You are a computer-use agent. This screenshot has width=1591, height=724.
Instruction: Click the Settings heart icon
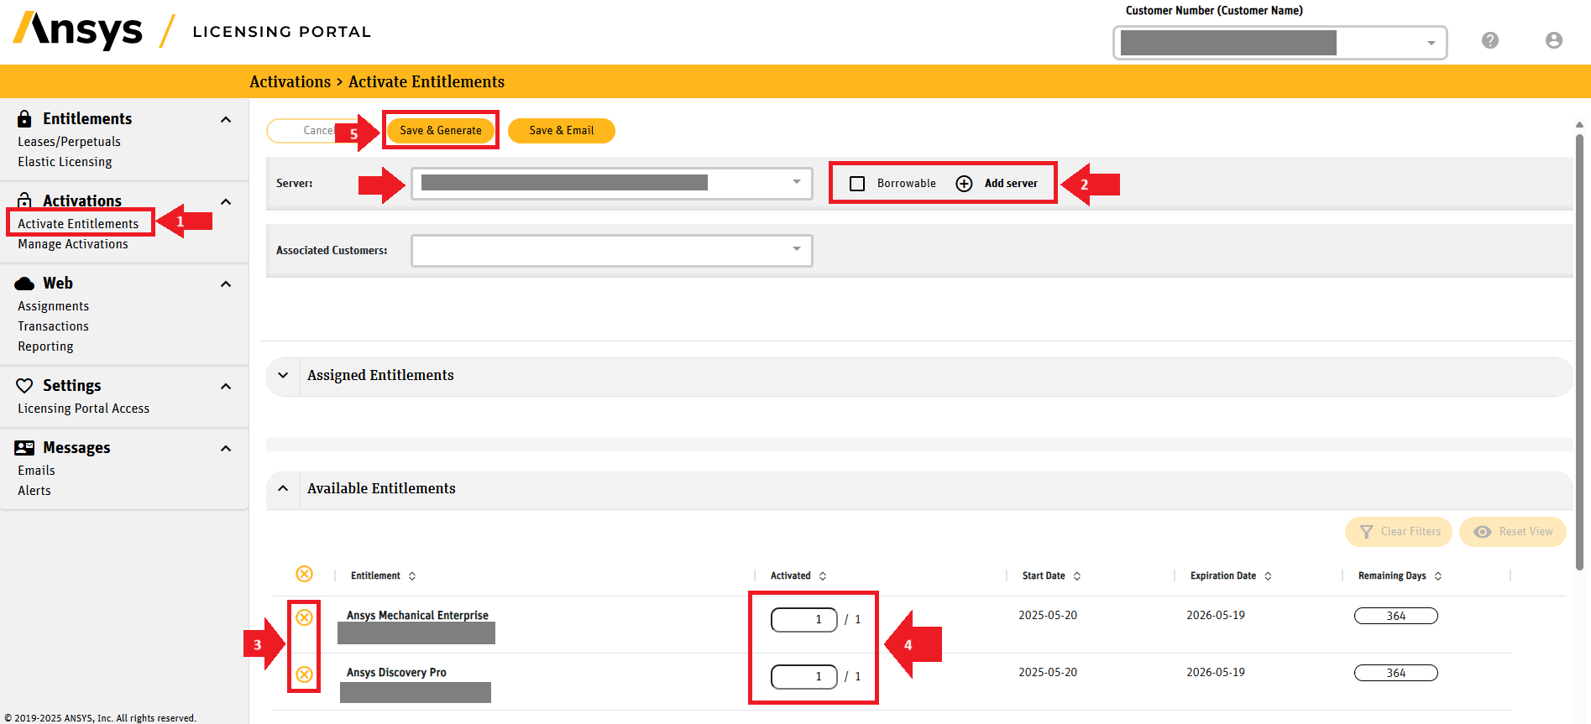coord(24,385)
